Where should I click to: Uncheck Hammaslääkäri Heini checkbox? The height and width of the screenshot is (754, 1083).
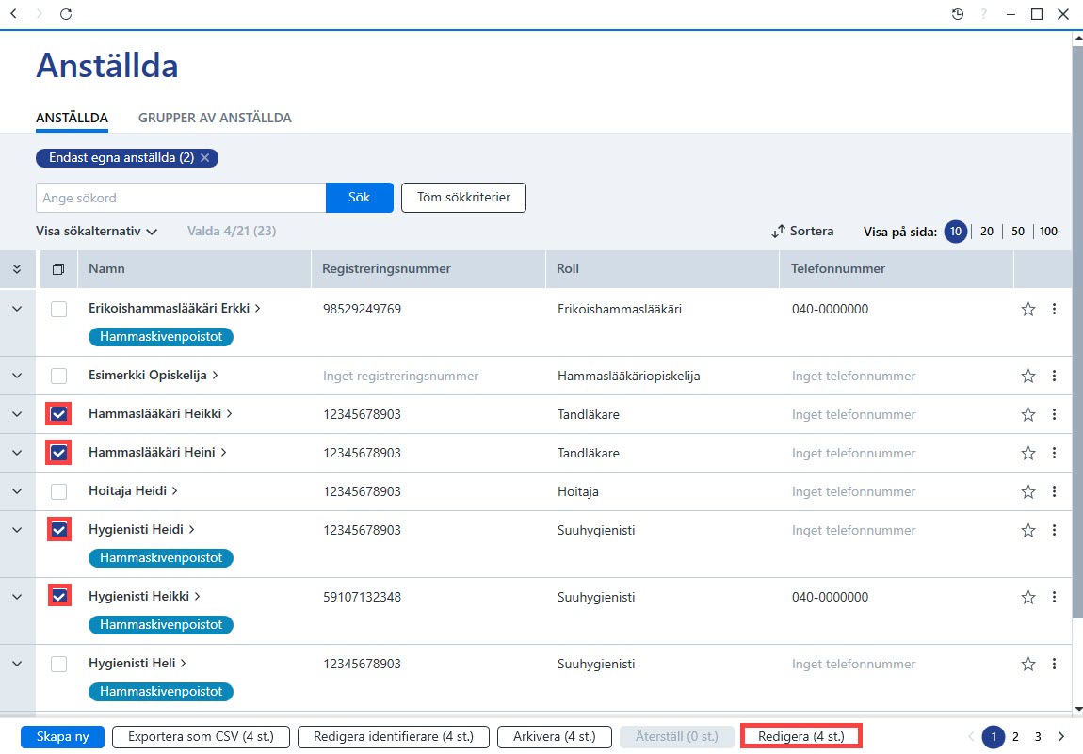(58, 453)
